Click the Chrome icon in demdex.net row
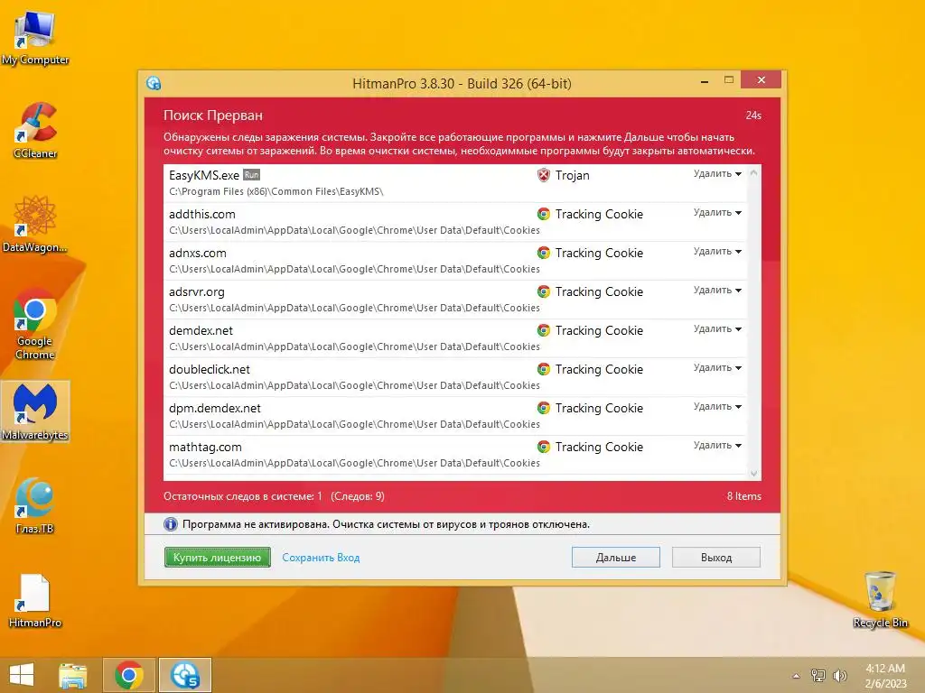Screen dimensions: 925x693 [x=543, y=330]
